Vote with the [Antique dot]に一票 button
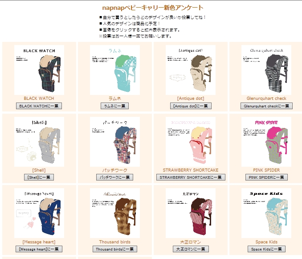This screenshot has height=259, width=302. (191, 106)
